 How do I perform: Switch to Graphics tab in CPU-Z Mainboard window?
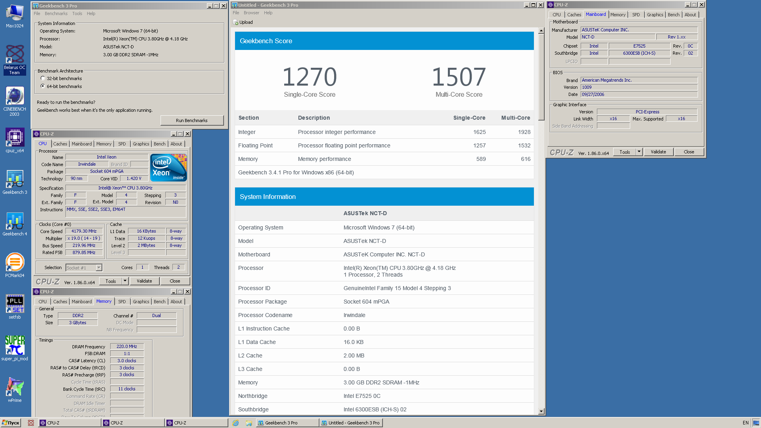coord(655,15)
